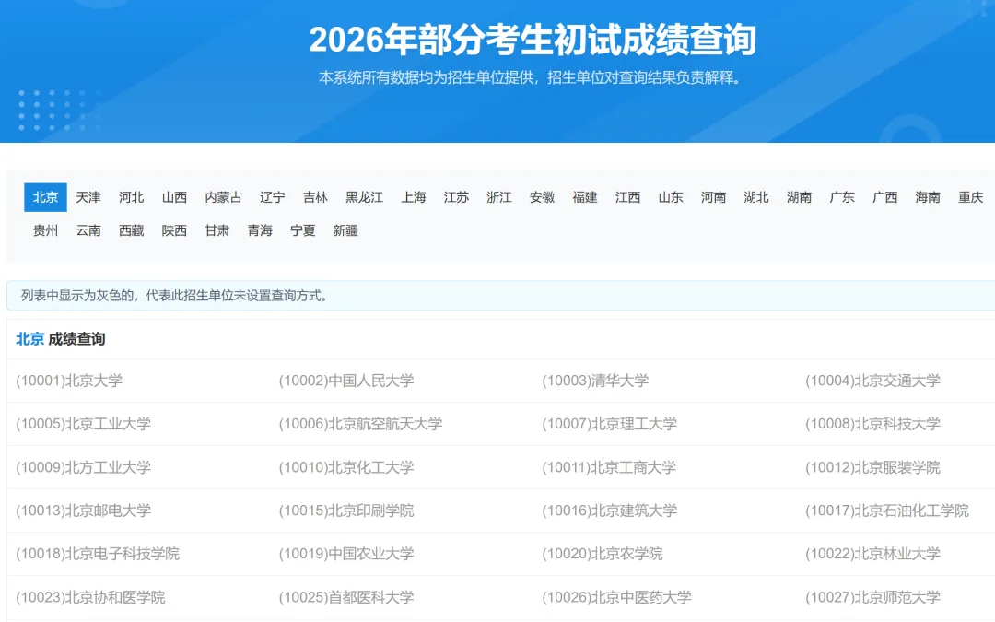This screenshot has height=622, width=995.
Task: Select the 北京 province tab
Action: (x=45, y=197)
